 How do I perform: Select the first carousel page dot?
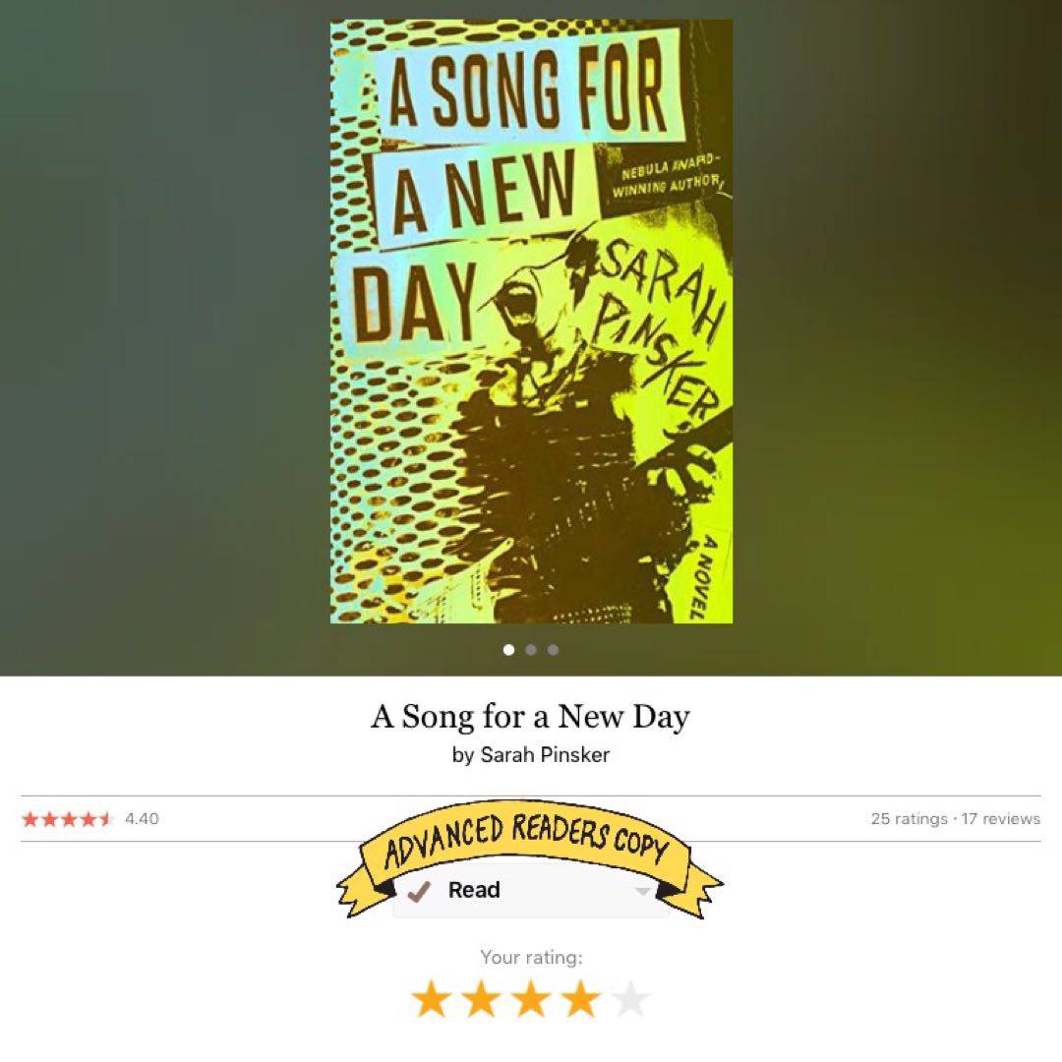508,650
